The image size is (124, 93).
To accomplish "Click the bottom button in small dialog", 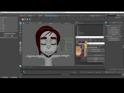I will coord(96,61).
